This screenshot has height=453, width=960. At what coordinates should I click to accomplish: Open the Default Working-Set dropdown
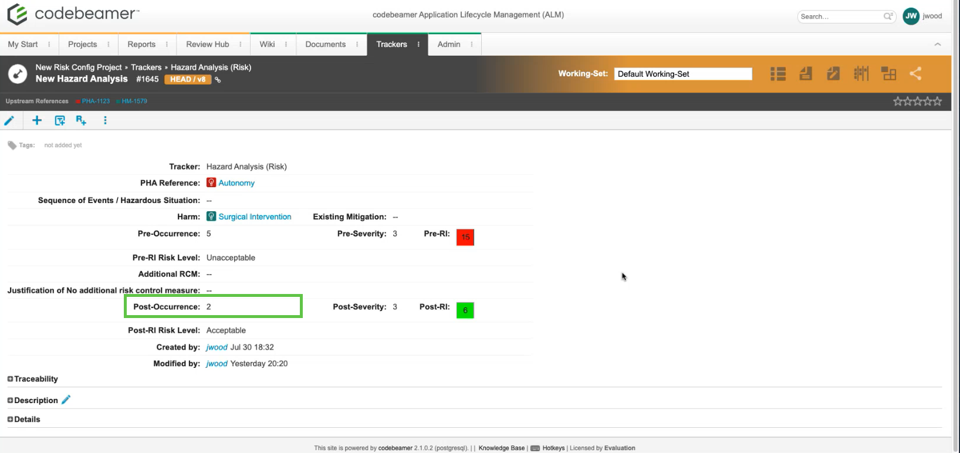click(682, 74)
